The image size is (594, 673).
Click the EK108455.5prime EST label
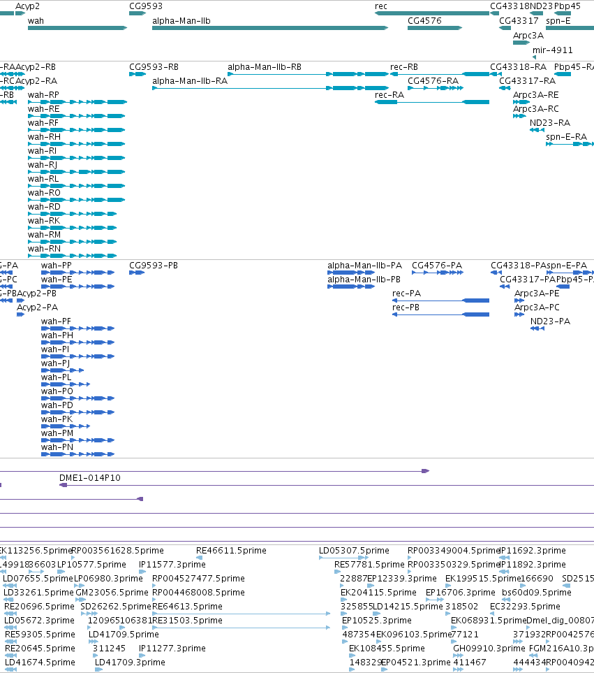(387, 648)
